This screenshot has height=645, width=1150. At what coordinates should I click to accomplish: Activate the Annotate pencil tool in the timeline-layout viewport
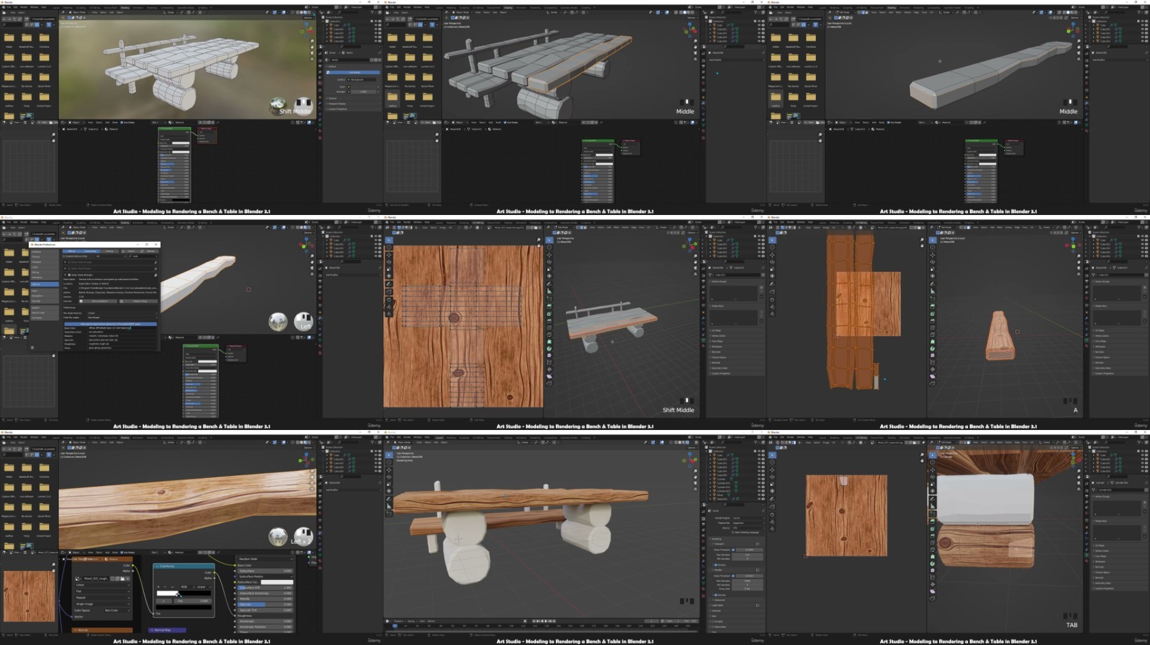[x=389, y=499]
